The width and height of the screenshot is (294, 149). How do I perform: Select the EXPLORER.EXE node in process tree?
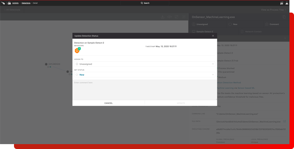point(46,64)
